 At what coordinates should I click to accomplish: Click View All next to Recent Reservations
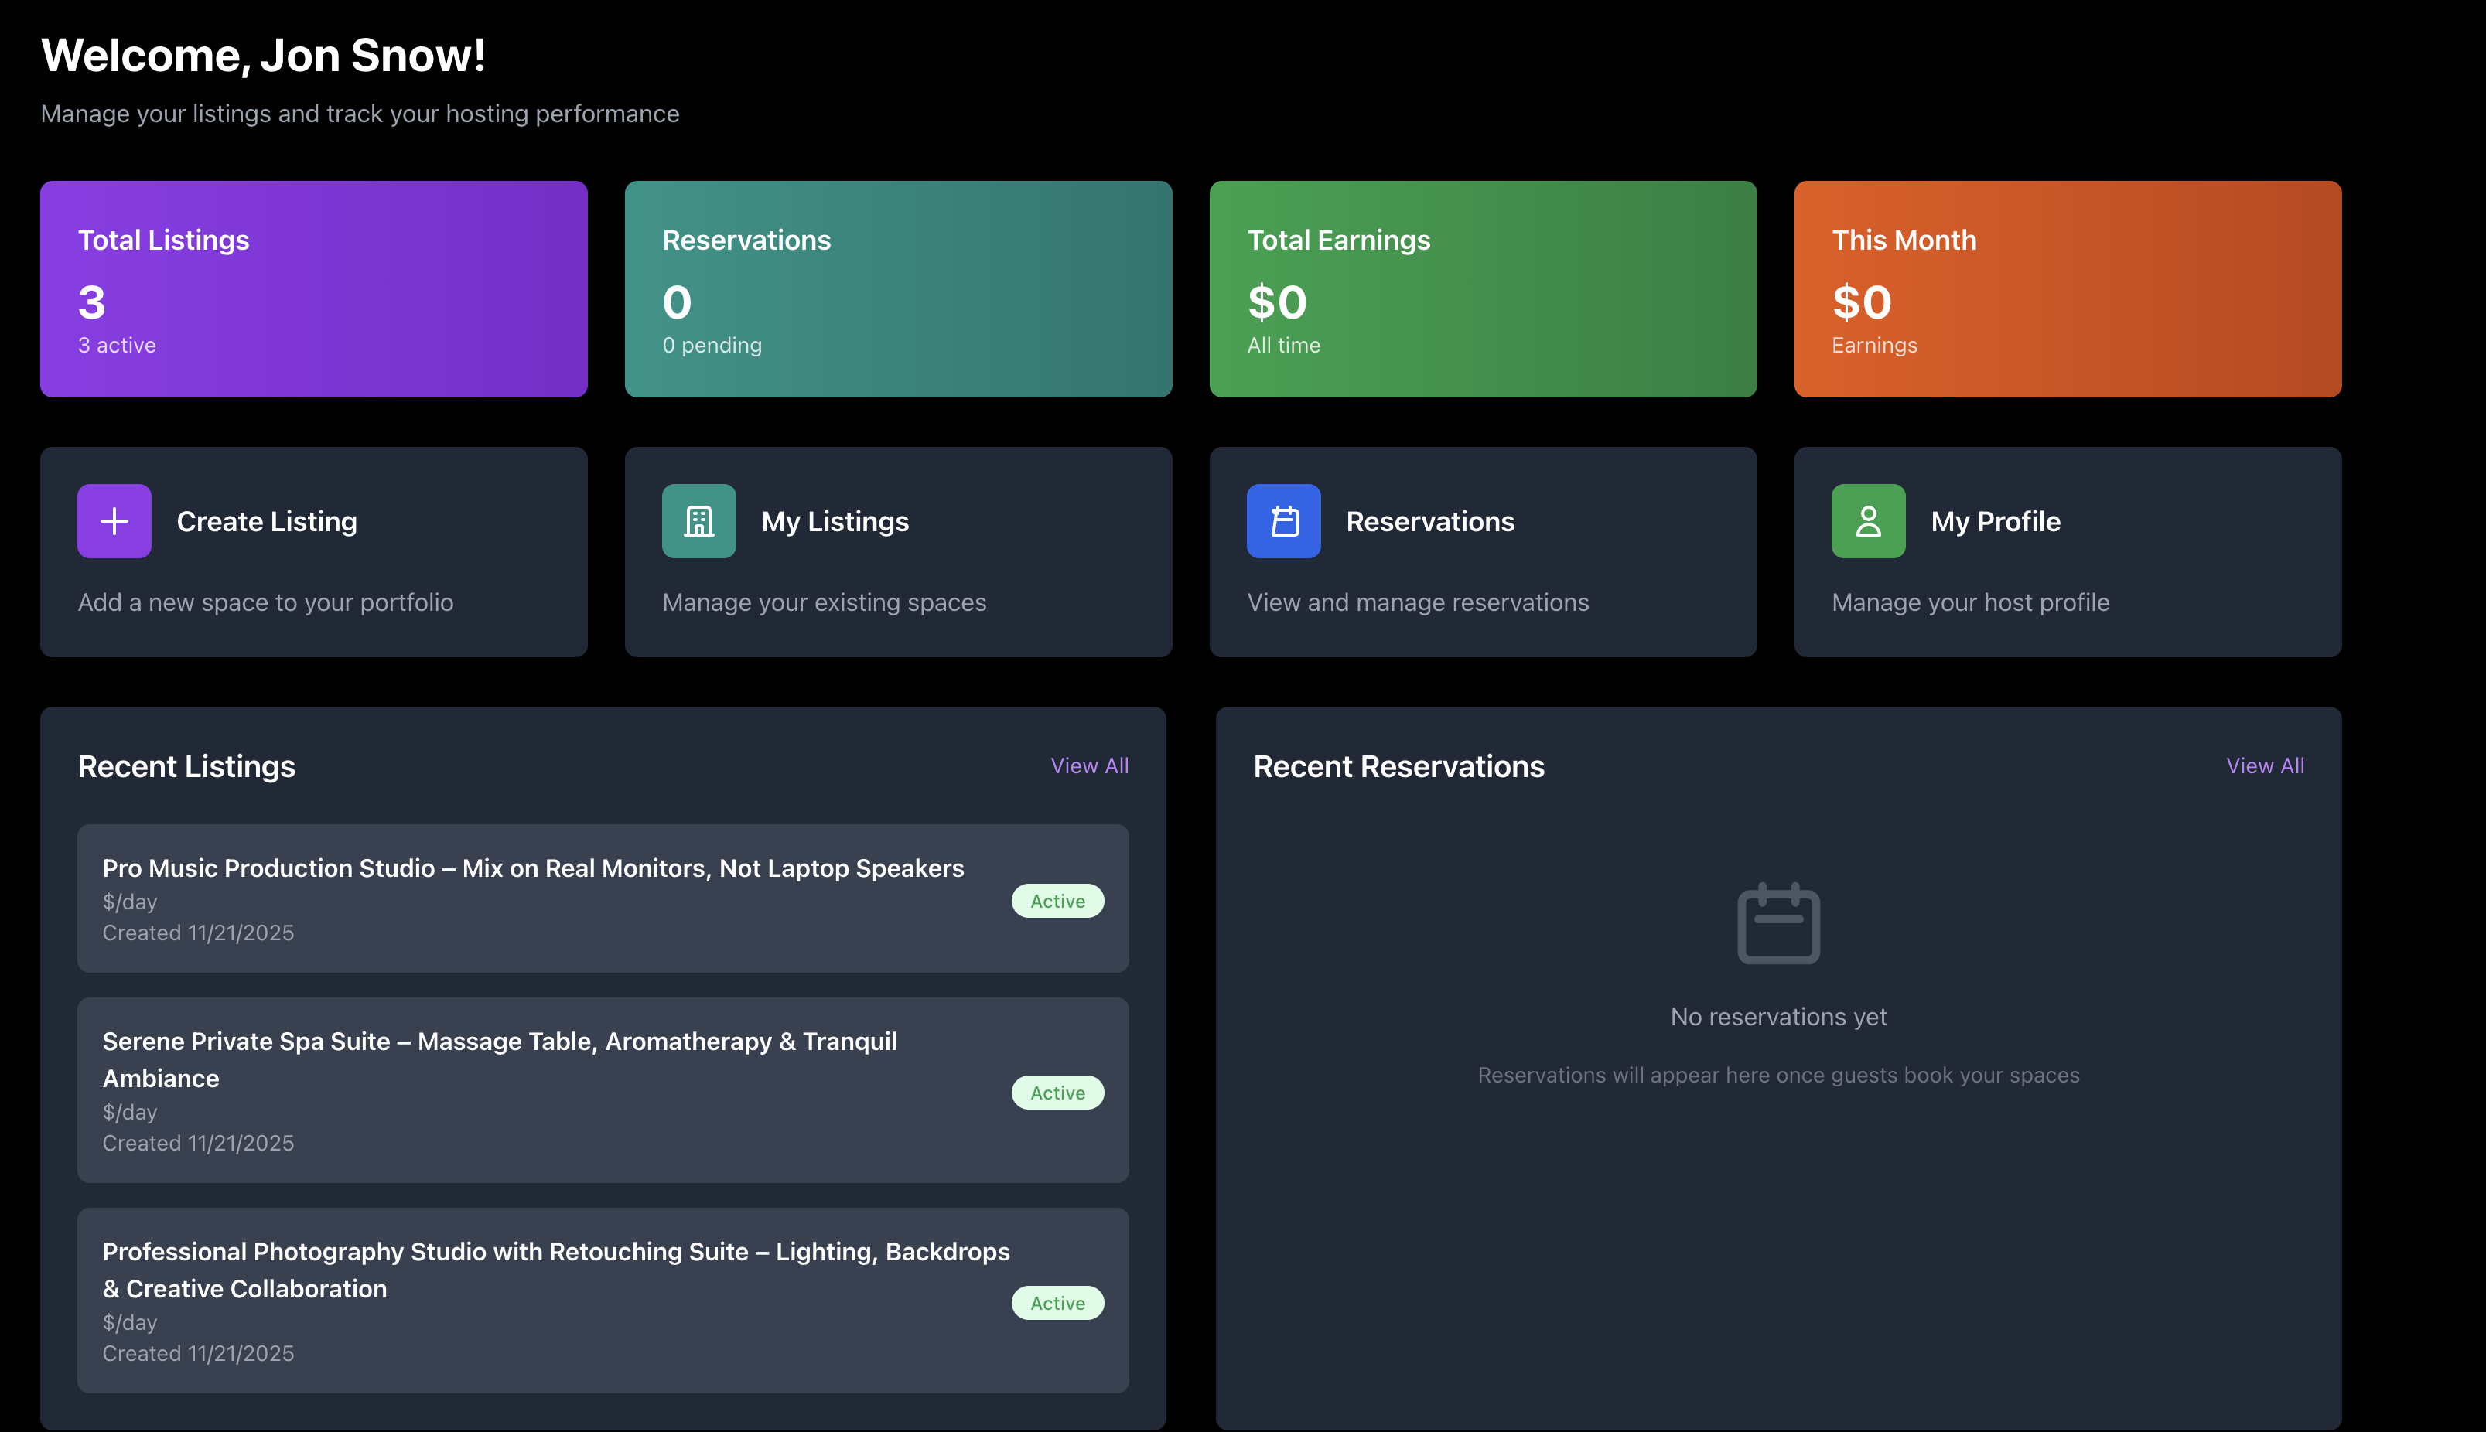pyautogui.click(x=2265, y=765)
